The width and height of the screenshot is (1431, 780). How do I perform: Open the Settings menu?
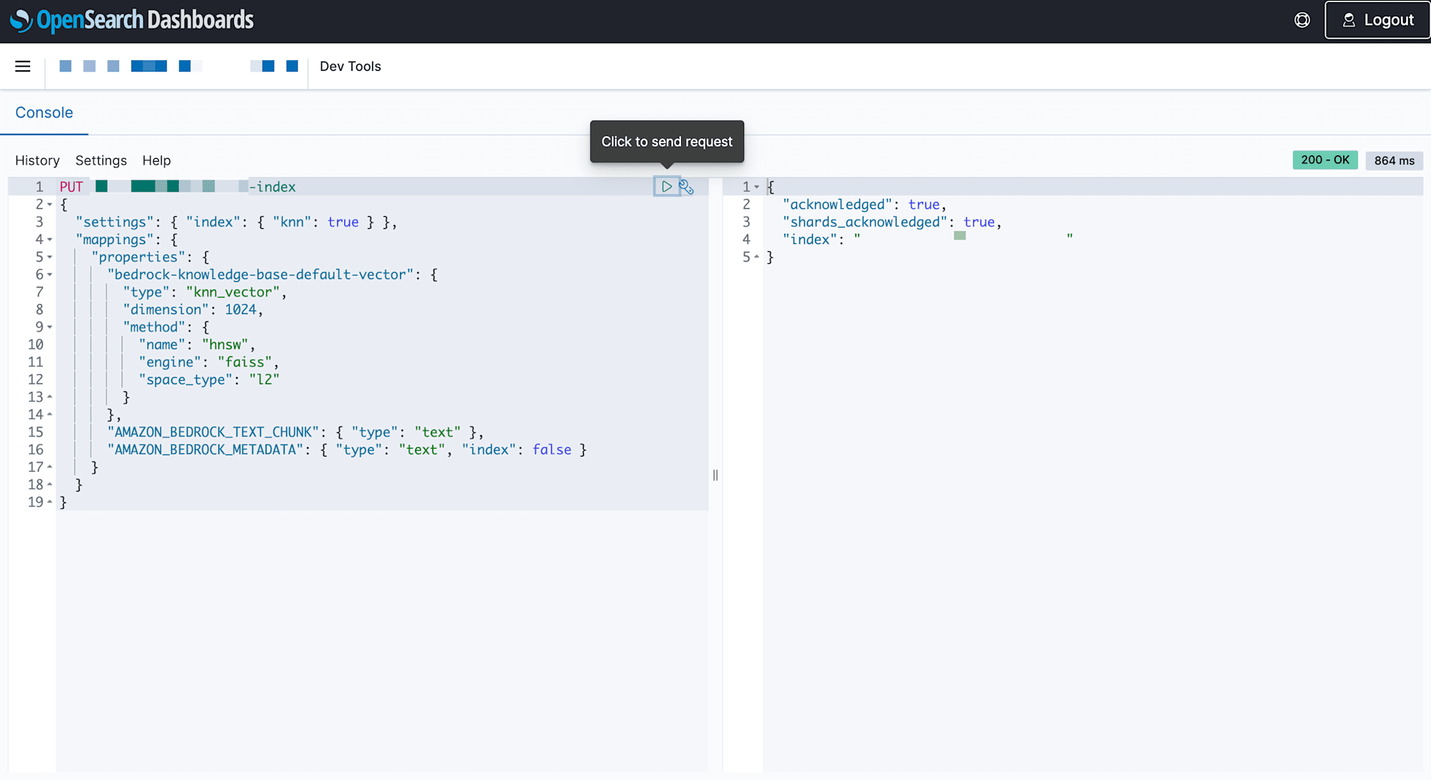tap(101, 160)
